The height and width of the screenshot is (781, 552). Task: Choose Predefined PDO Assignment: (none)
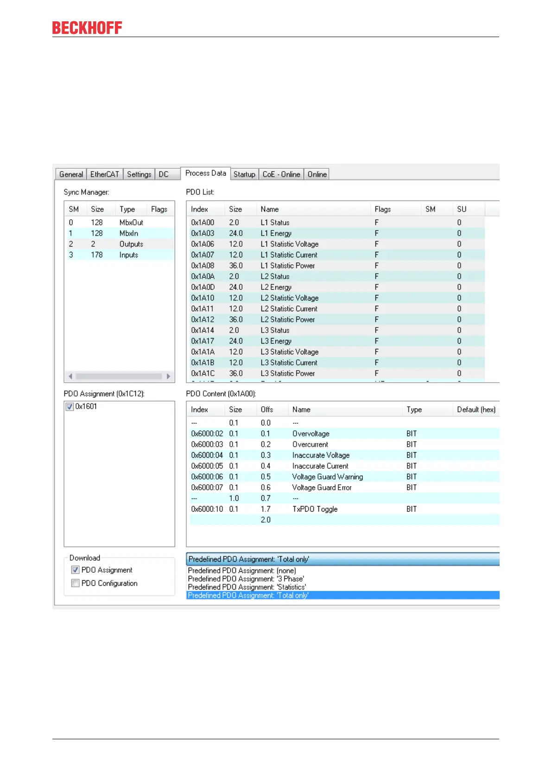(343, 571)
